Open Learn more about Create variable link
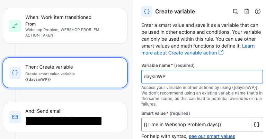The width and height of the screenshot is (266, 139). coord(198,49)
